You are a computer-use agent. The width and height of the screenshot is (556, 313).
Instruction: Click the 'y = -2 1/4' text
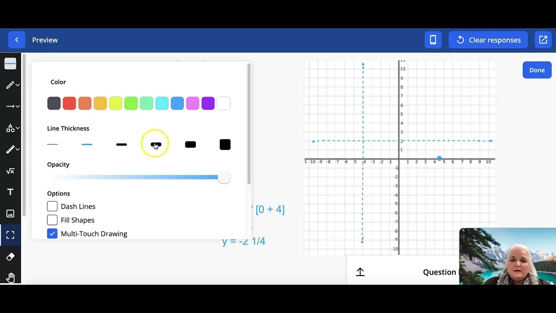[x=244, y=241]
